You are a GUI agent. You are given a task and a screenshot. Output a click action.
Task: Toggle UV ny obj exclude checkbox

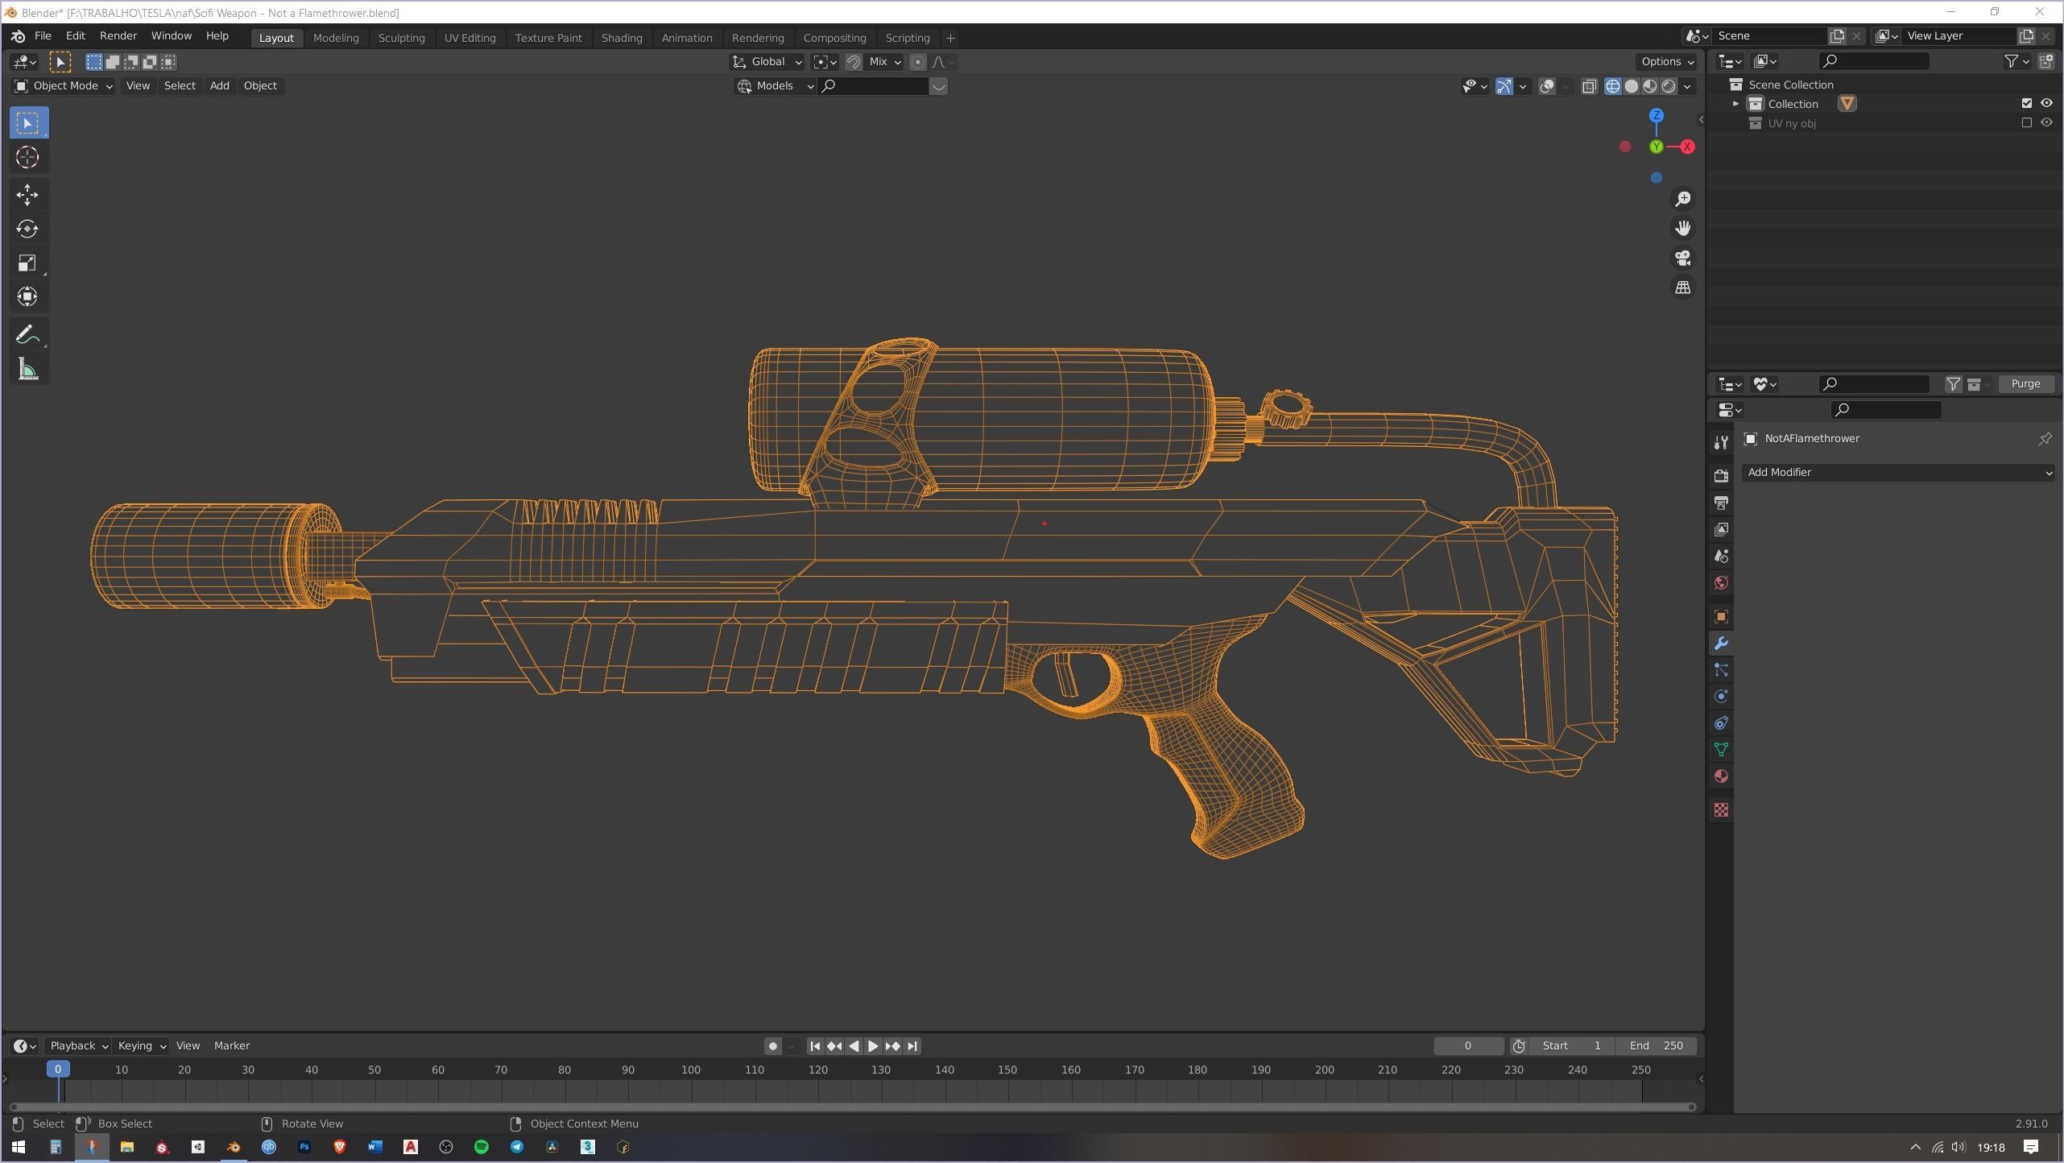[2026, 122]
